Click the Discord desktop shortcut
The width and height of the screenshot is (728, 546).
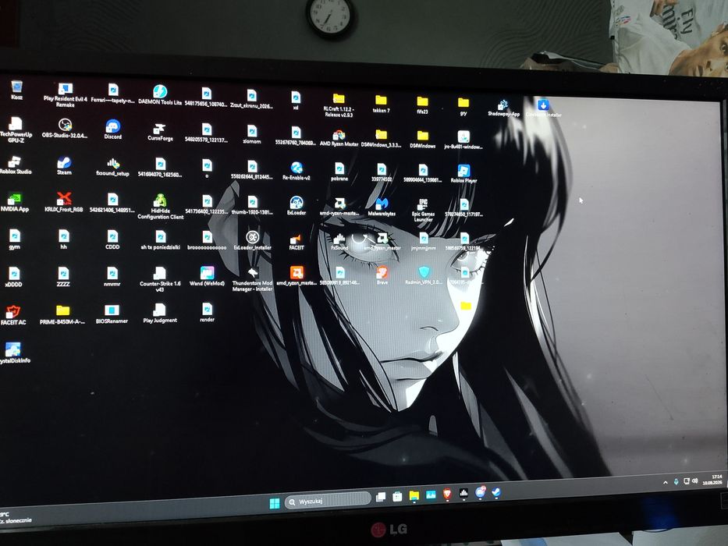coord(113,129)
